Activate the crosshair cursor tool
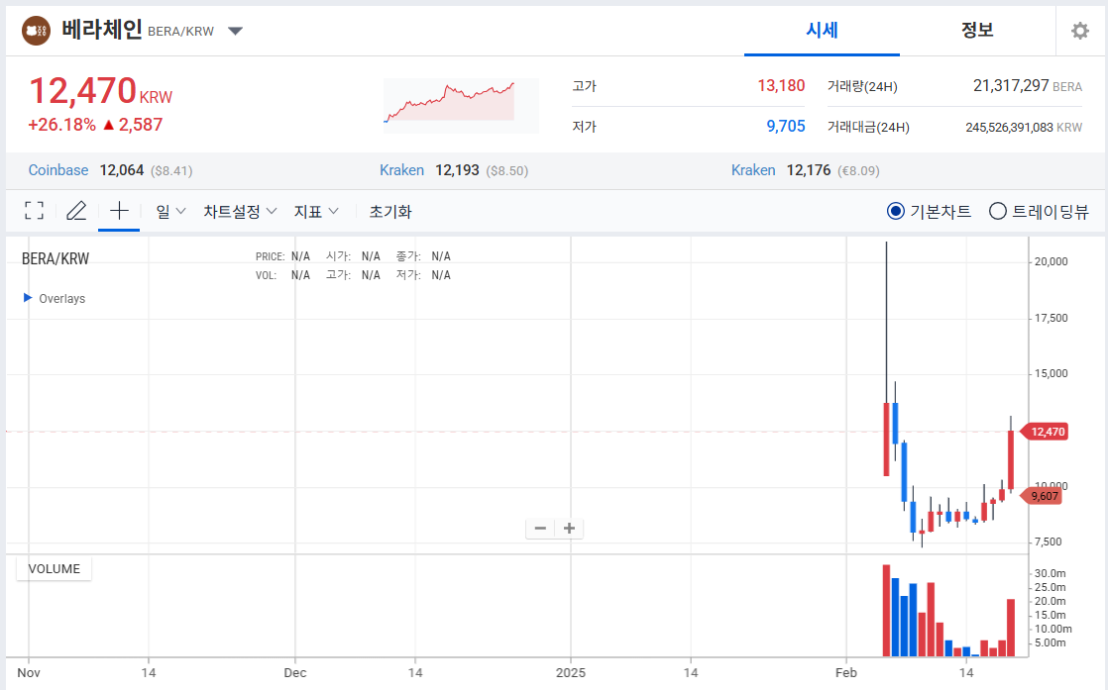The width and height of the screenshot is (1108, 690). coord(119,210)
